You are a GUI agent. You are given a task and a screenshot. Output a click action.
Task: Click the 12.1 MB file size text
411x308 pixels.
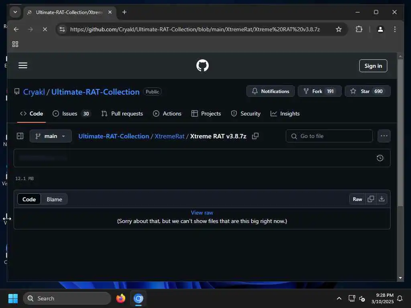pyautogui.click(x=24, y=178)
